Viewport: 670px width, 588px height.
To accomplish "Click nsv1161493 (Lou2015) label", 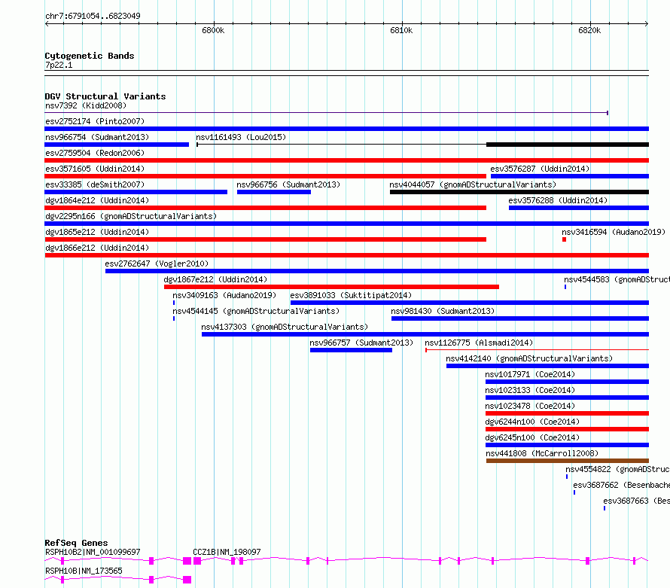I will point(241,137).
